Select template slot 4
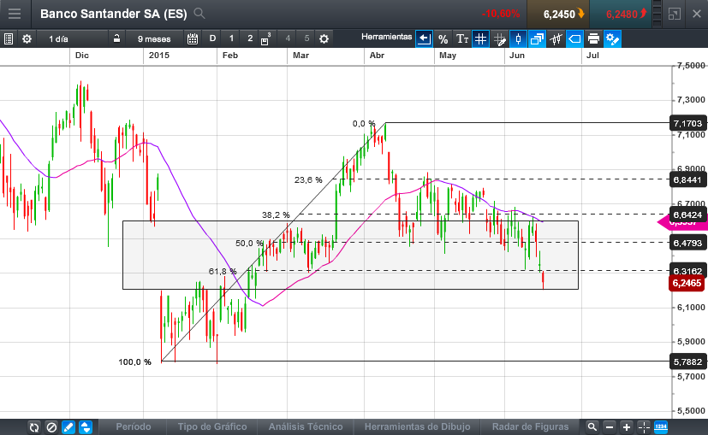The image size is (708, 435). 288,38
